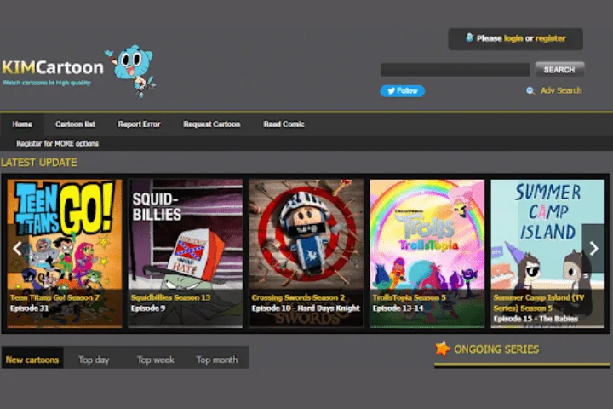
Task: Switch to Top week tab
Action: (155, 360)
